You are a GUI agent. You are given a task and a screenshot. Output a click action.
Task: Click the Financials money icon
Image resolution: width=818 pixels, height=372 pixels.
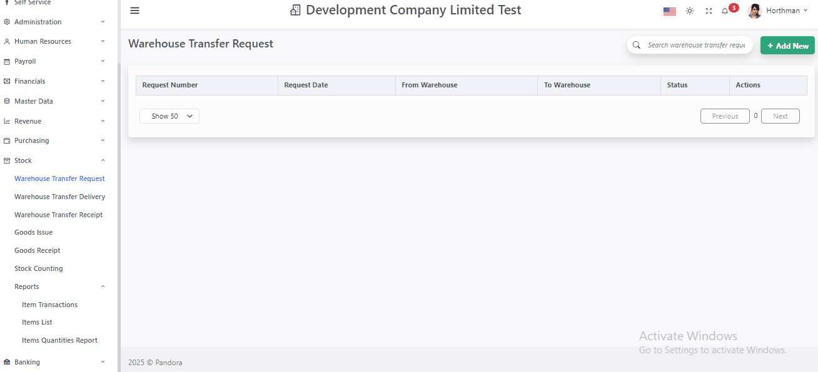point(7,81)
